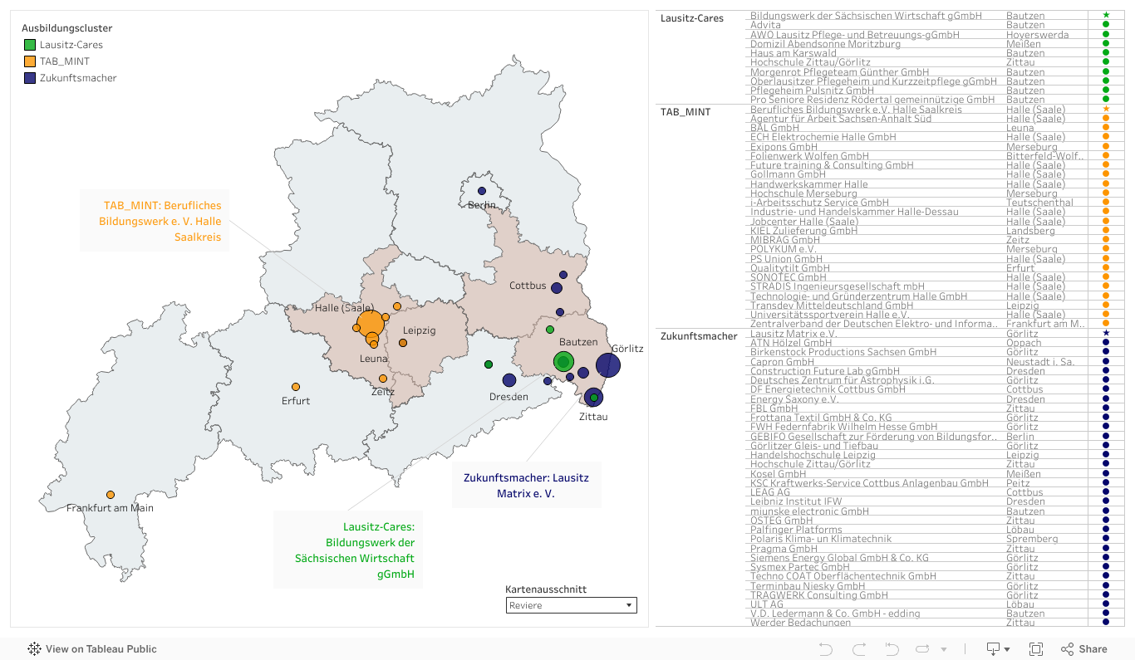
Task: Select the orange map mark at Erfurt
Action: [296, 387]
